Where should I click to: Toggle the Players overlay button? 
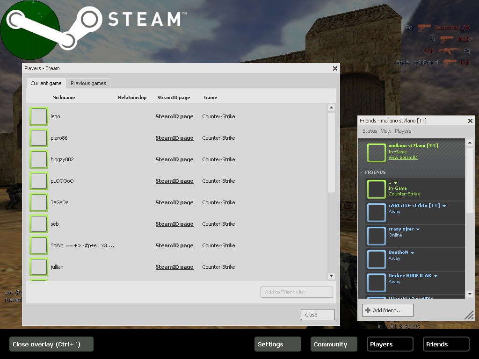[390, 345]
